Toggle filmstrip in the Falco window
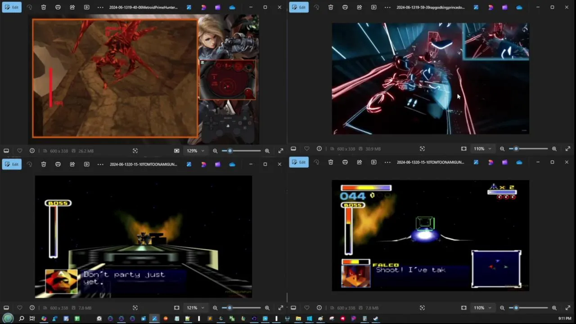This screenshot has height=324, width=576. tap(293, 308)
